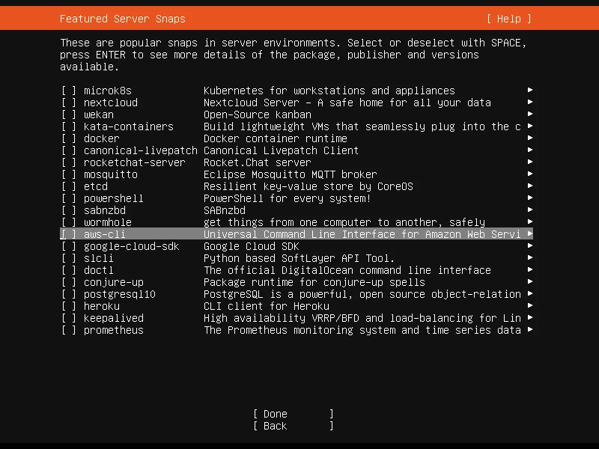Select the "PowerShell for every system!" text
This screenshot has width=599, height=449.
click(288, 198)
